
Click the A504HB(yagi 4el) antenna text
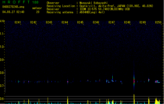92,12
